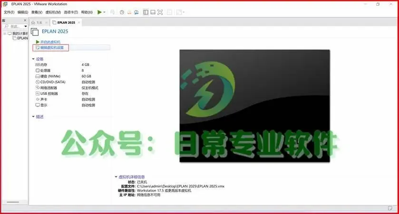Select 我的计算机 in the library tree

20,34
